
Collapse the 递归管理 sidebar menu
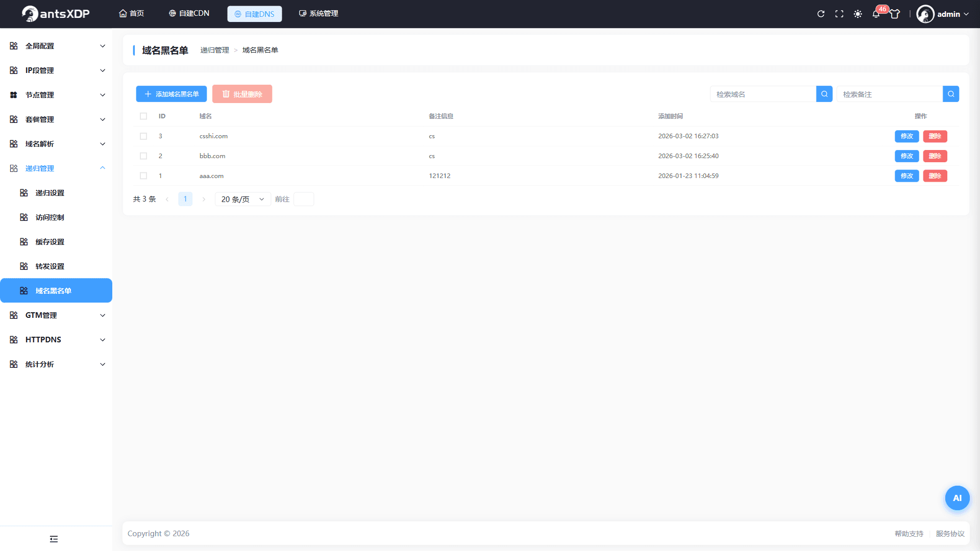click(56, 168)
